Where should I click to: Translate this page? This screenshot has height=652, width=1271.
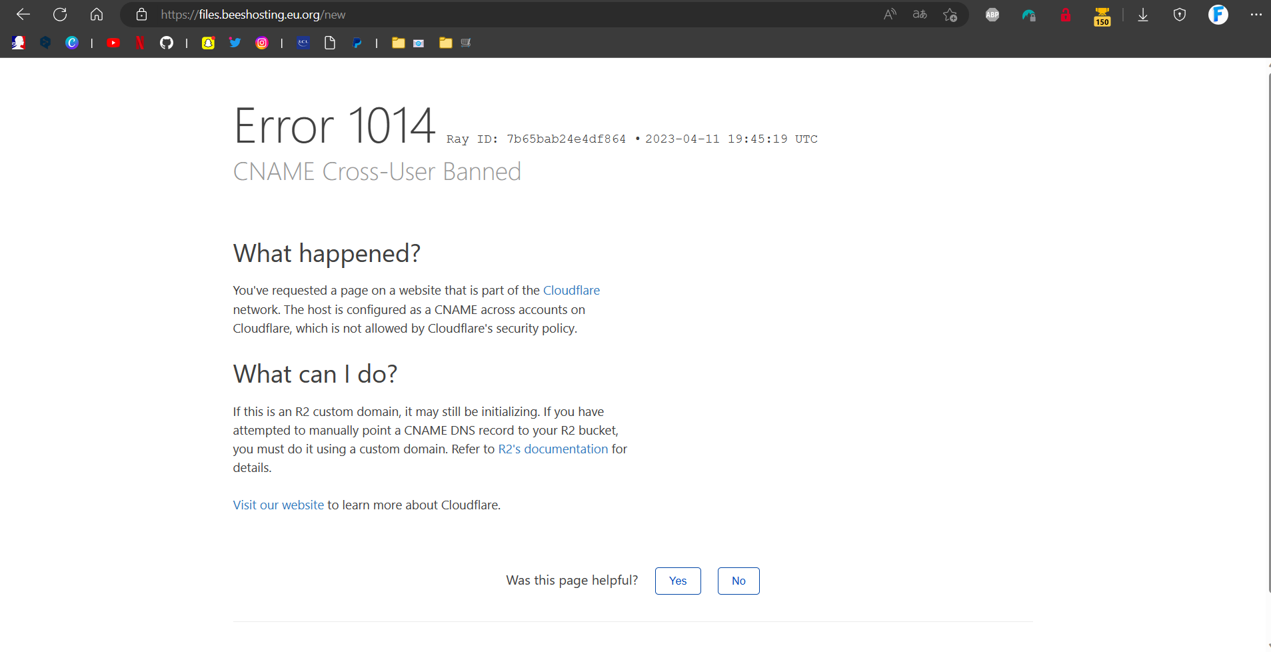(x=920, y=15)
